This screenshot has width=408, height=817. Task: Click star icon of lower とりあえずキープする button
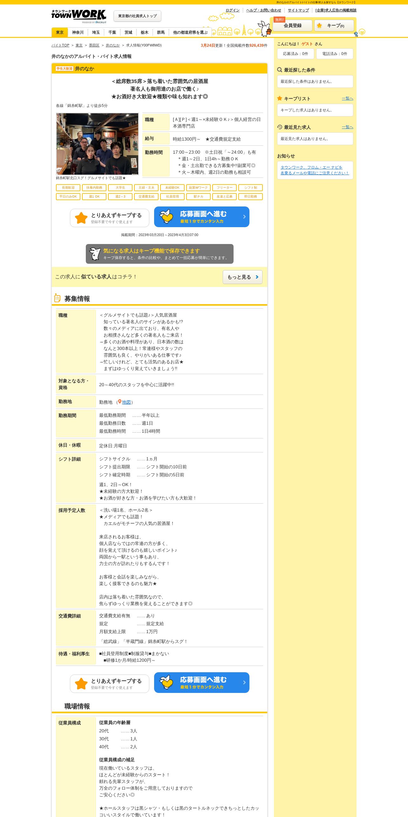(81, 684)
